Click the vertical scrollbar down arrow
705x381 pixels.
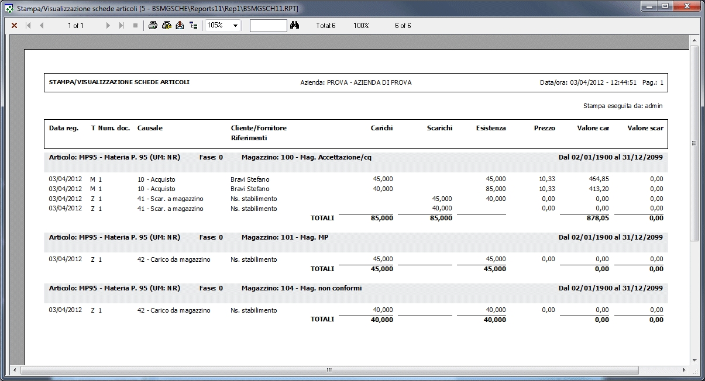tap(694, 360)
